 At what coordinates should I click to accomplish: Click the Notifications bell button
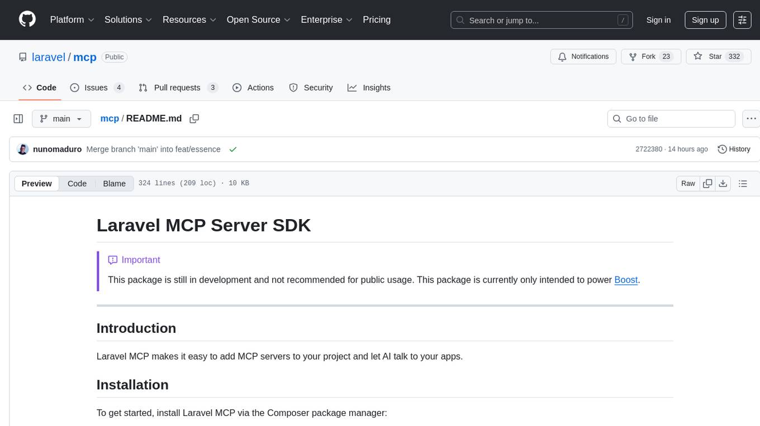(583, 57)
